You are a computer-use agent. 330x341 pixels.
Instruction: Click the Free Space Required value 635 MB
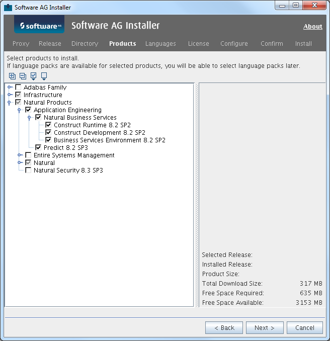coord(311,293)
